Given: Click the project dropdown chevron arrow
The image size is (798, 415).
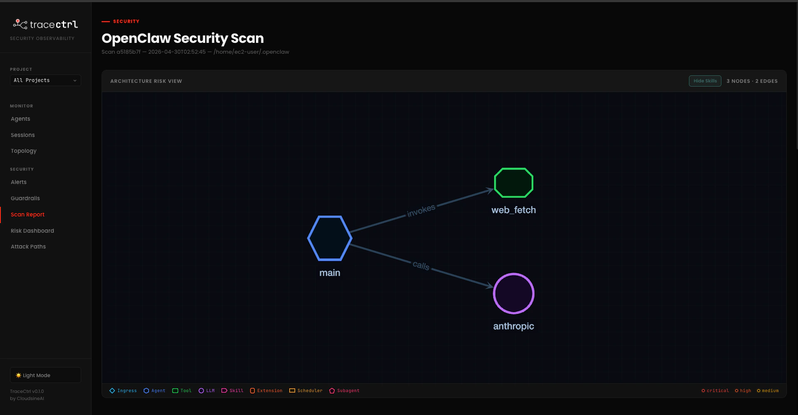Looking at the screenshot, I should [x=75, y=80].
